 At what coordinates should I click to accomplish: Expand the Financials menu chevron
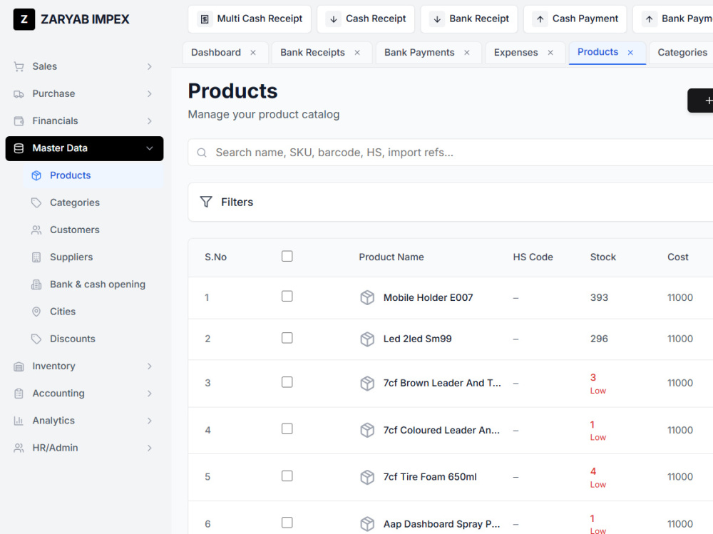(x=150, y=121)
